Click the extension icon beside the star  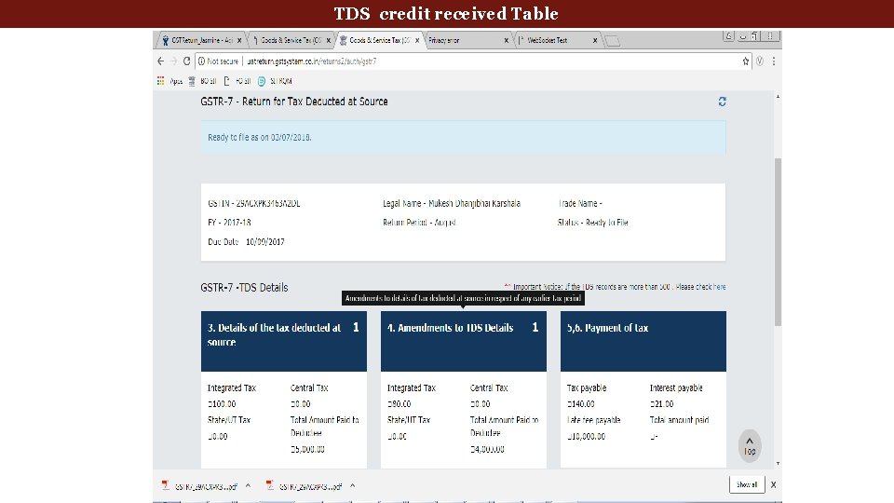click(x=760, y=61)
